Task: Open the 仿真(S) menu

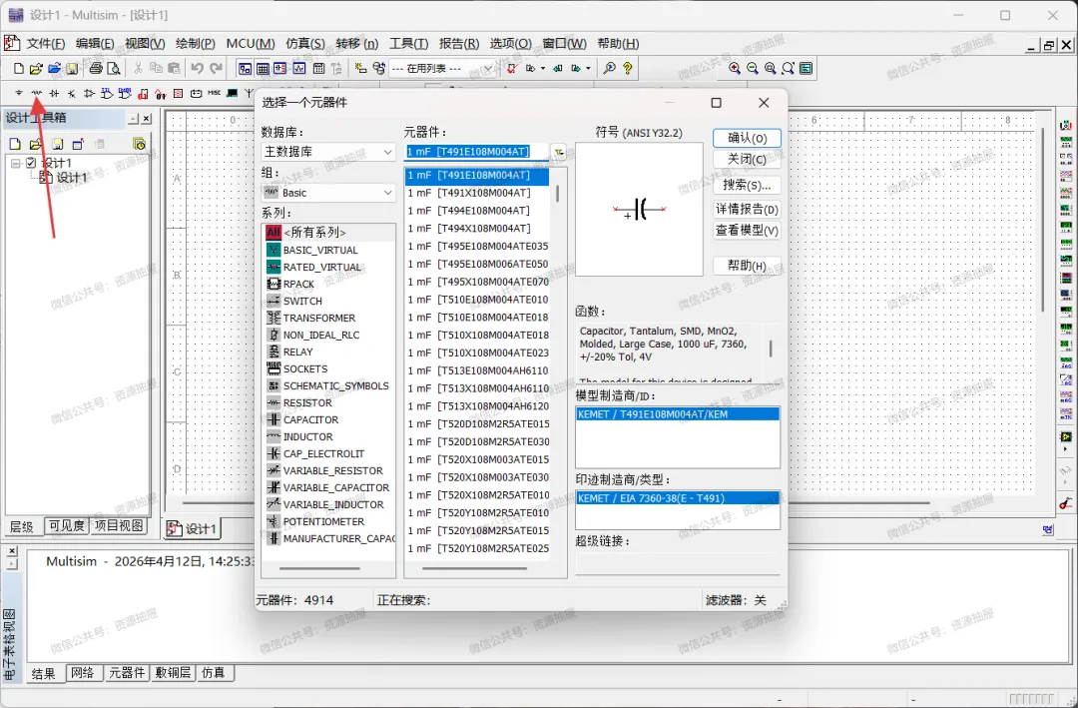Action: 305,43
